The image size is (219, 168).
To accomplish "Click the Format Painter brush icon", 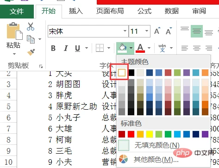I will click(x=31, y=52).
